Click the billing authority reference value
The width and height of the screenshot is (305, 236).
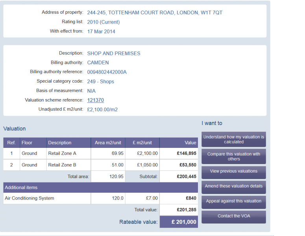coord(107,72)
